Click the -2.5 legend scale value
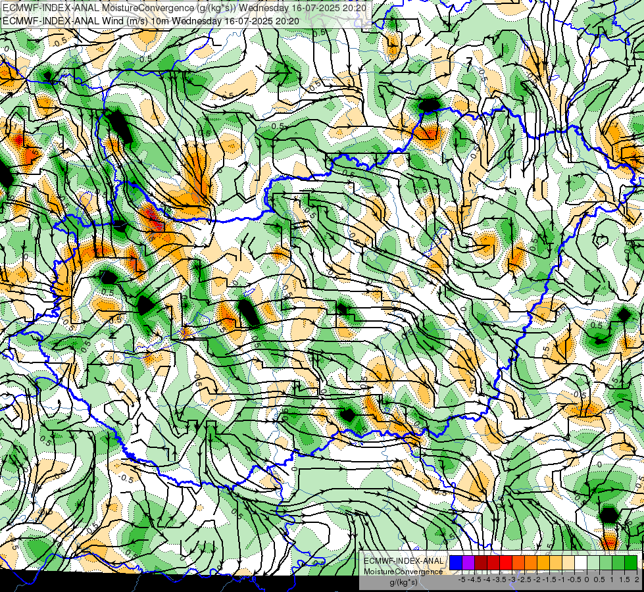This screenshot has width=644, height=592. click(524, 580)
